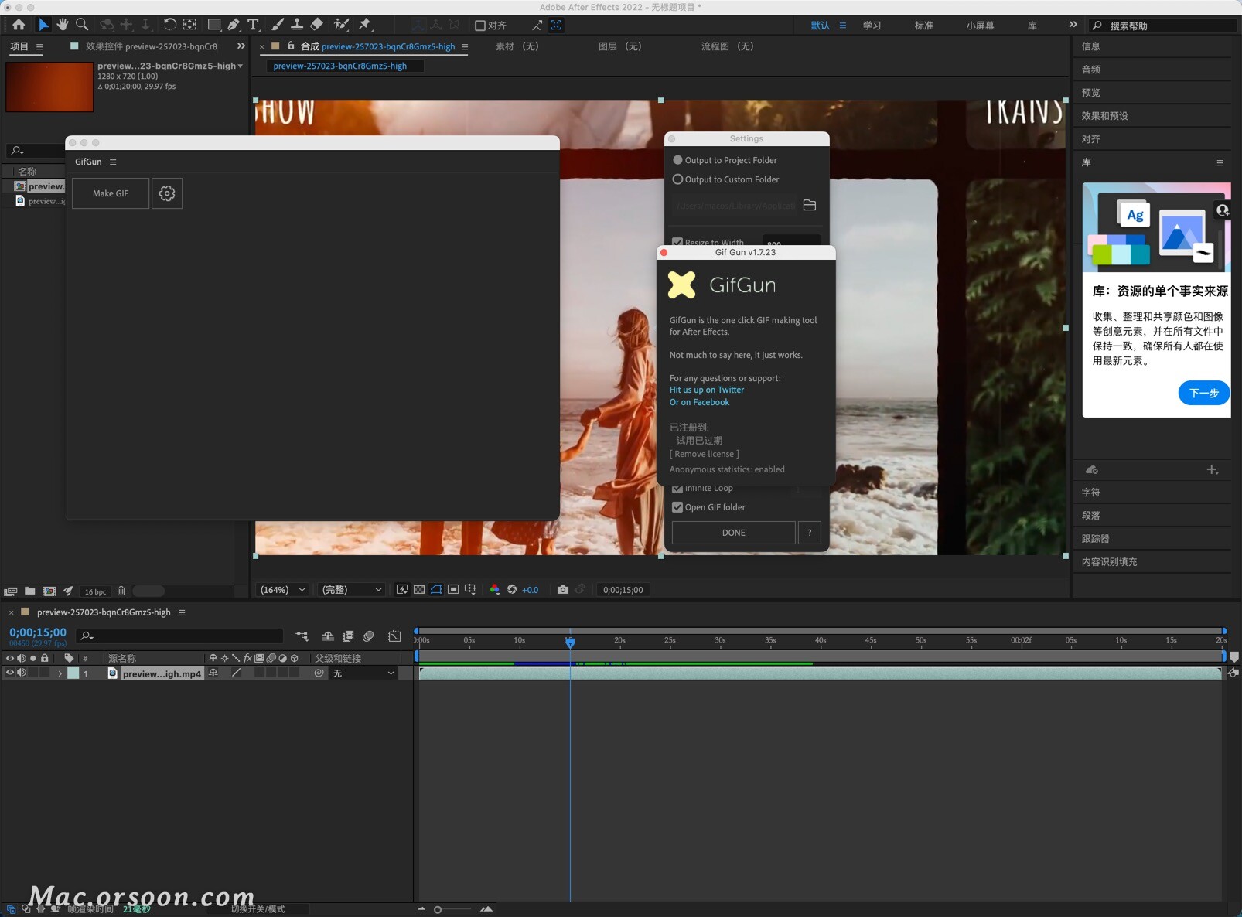Screen dimensions: 1242x917
Task: Click the current time indicator marker
Action: (x=570, y=643)
